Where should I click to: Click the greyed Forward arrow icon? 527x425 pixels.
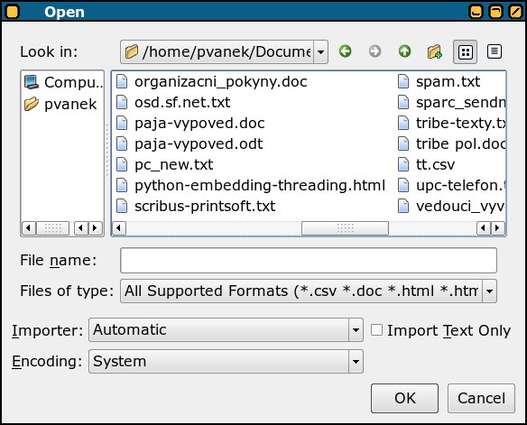(374, 51)
